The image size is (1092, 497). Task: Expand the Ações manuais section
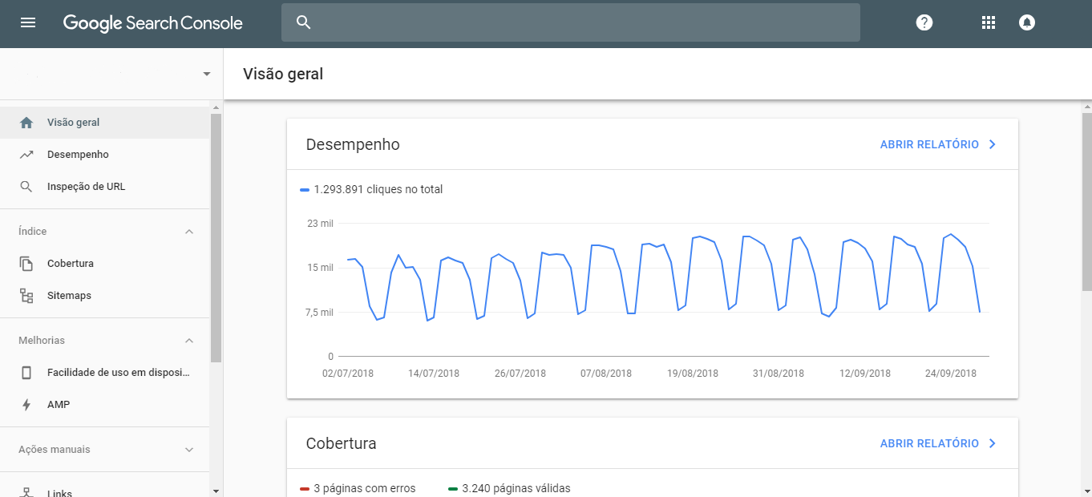click(x=189, y=449)
